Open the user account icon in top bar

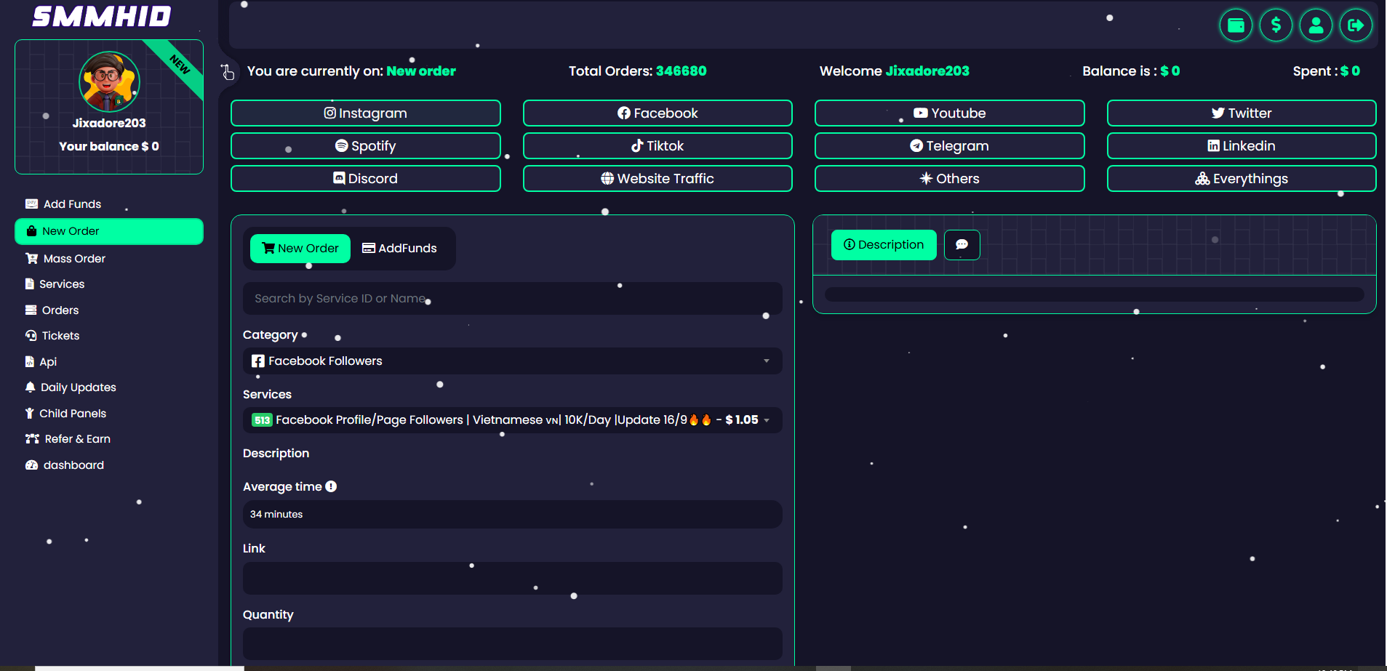click(1316, 25)
